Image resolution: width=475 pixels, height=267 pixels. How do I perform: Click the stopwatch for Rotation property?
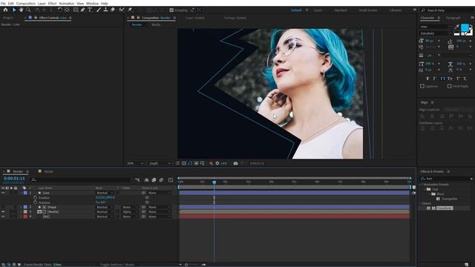(35, 202)
